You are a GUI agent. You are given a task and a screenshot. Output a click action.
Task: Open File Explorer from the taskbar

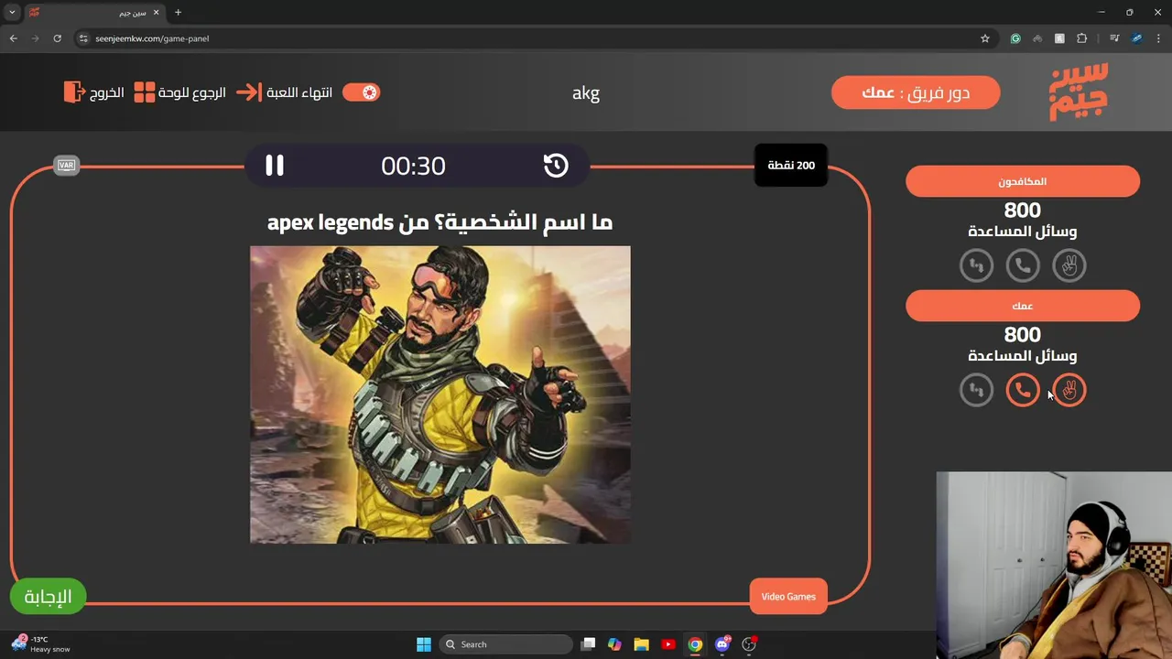click(641, 644)
